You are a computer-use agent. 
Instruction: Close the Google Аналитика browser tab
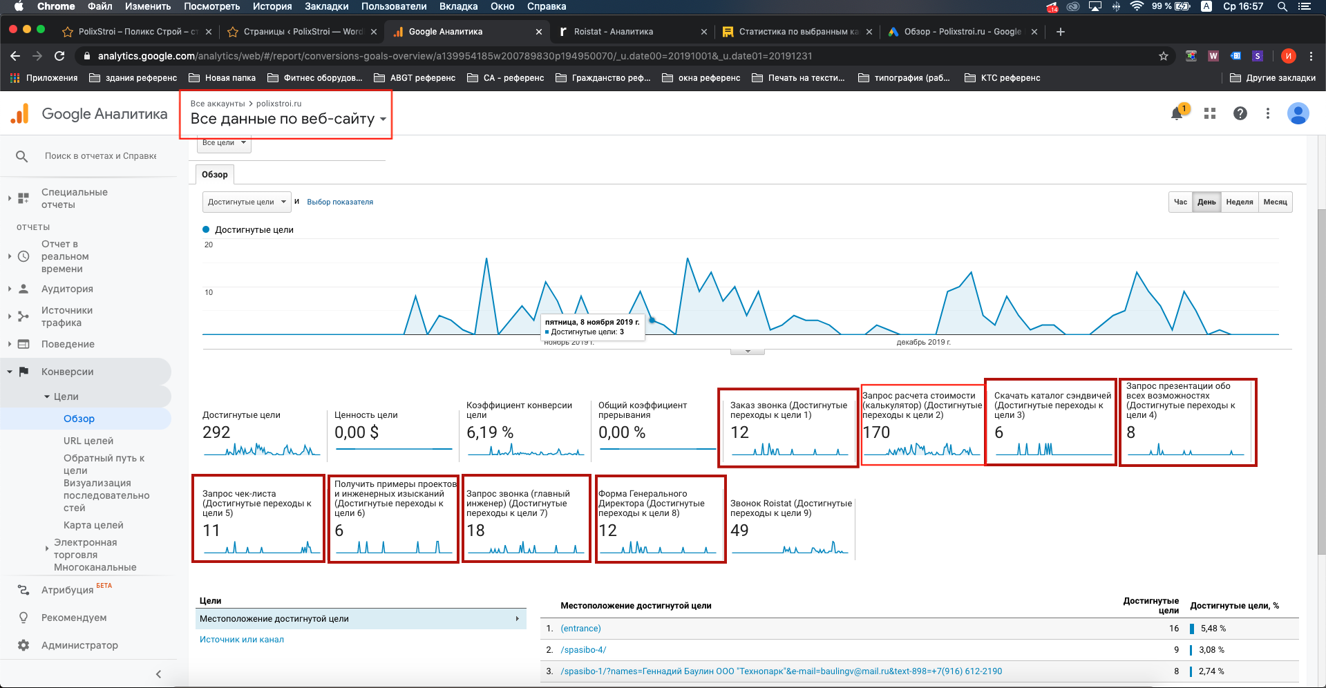pos(539,32)
